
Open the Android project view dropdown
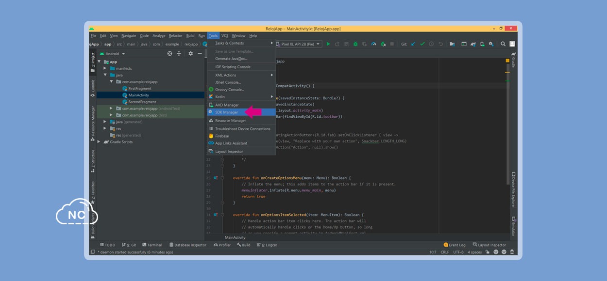pos(112,54)
